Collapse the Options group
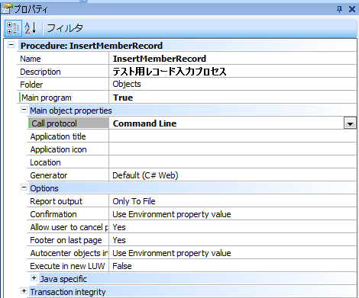 tap(24, 187)
